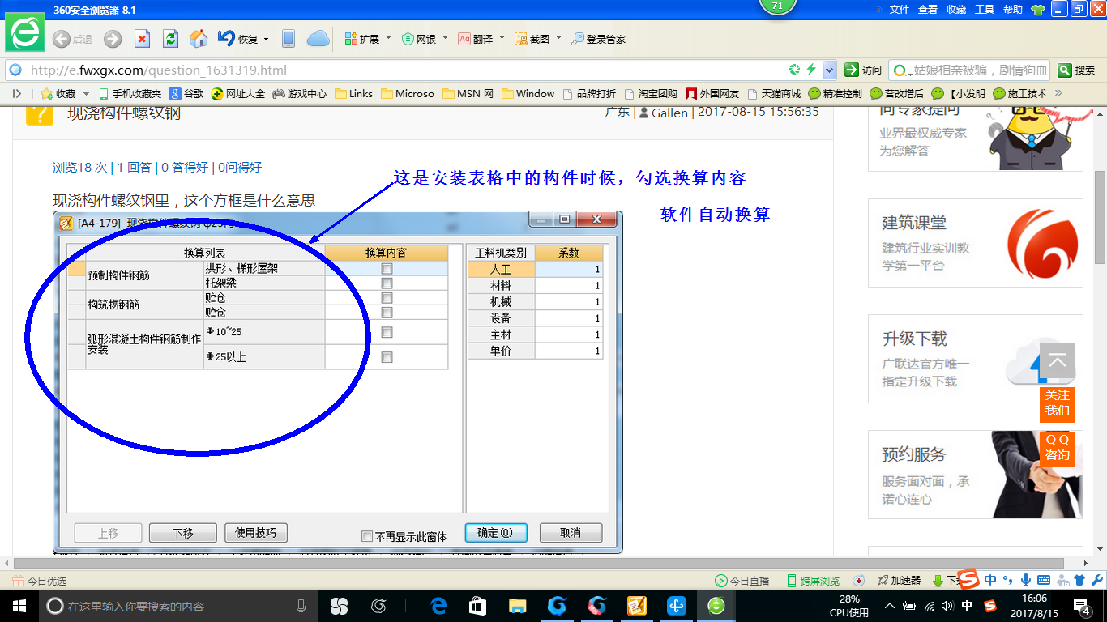Open the cloud sync toolbar icon
The height and width of the screenshot is (622, 1107).
pyautogui.click(x=318, y=38)
